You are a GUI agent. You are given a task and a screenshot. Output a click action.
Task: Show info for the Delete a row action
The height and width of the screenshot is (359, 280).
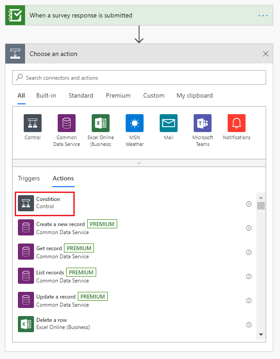[249, 325]
